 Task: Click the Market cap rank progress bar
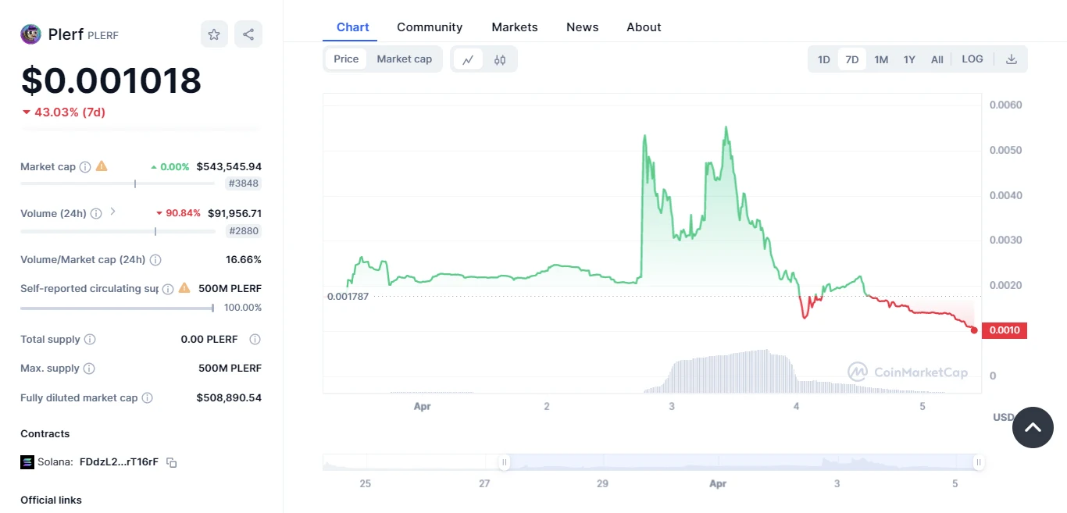tap(117, 183)
